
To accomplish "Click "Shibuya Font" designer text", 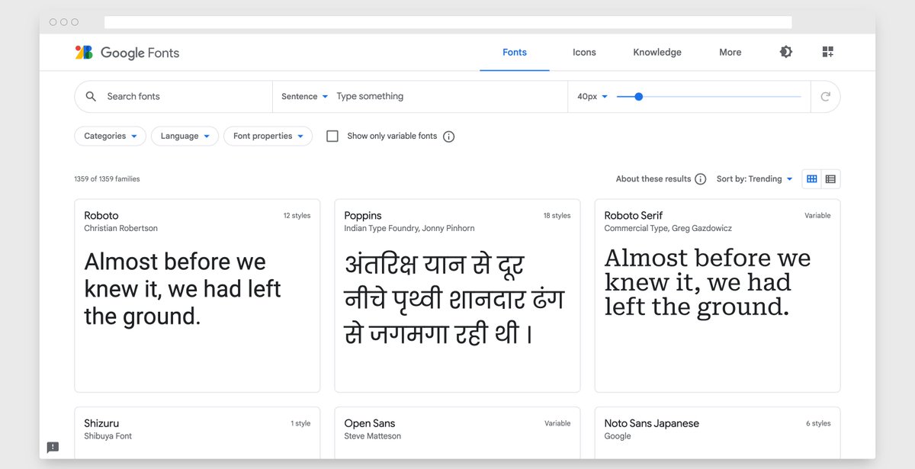I will point(108,436).
